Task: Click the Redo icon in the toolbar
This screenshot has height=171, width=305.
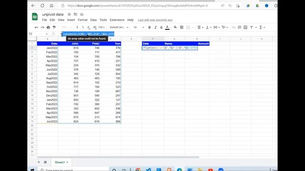Action: [x=42, y=28]
